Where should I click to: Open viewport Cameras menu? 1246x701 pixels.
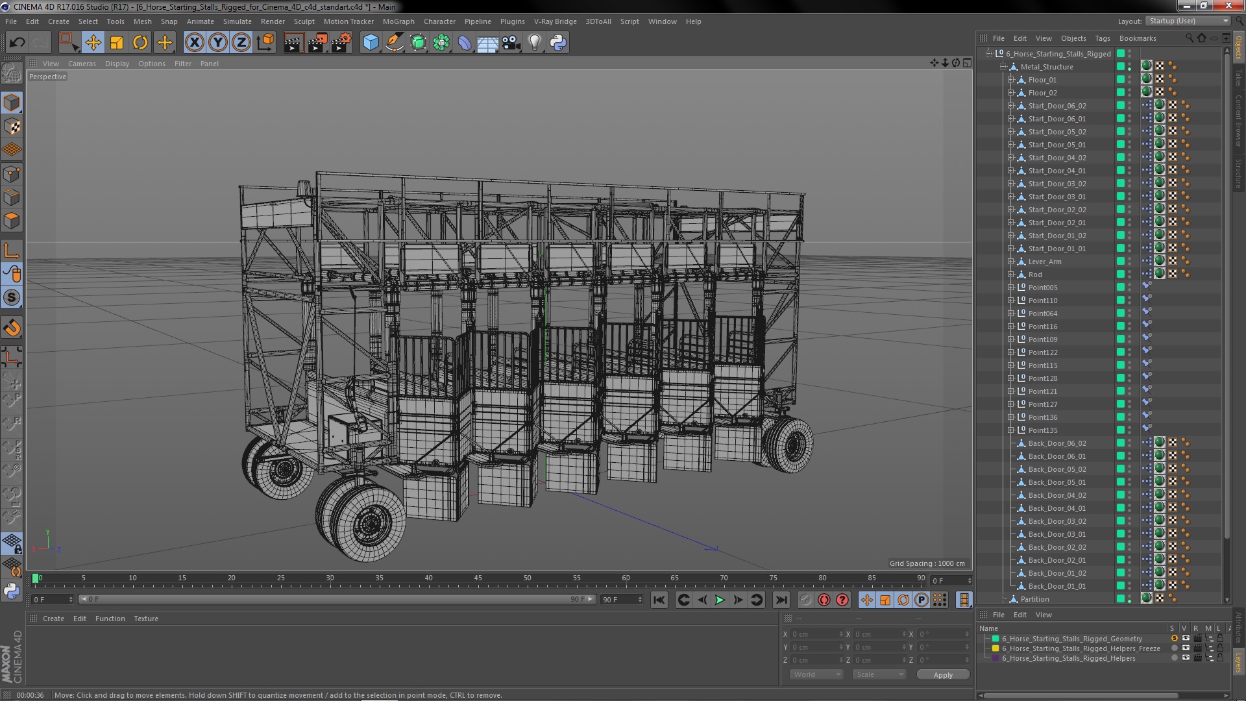[82, 64]
